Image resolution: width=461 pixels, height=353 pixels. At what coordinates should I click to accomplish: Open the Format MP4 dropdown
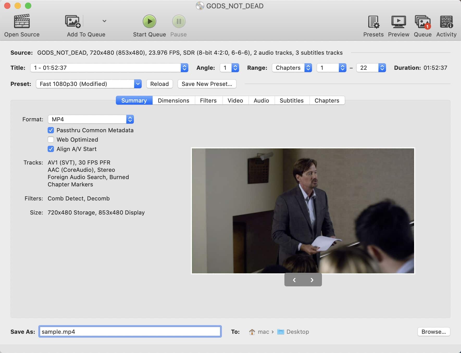pos(91,119)
